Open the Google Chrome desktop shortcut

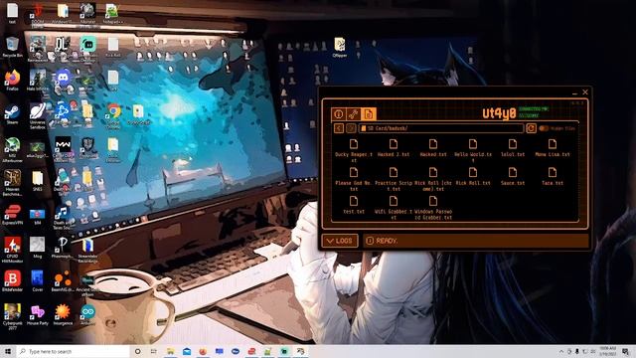coord(113,116)
